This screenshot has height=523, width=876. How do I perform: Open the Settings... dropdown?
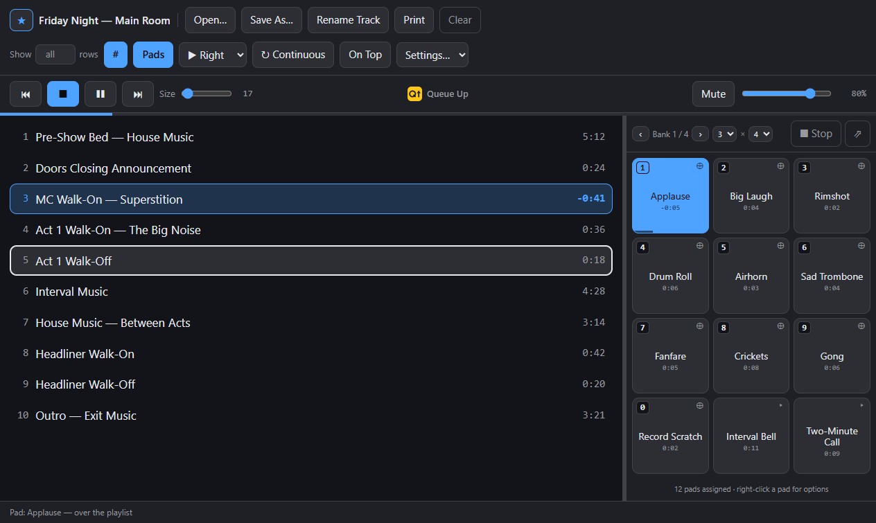(432, 55)
